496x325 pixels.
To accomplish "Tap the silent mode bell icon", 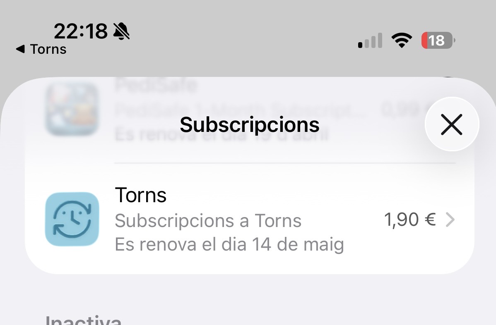I will click(x=121, y=31).
